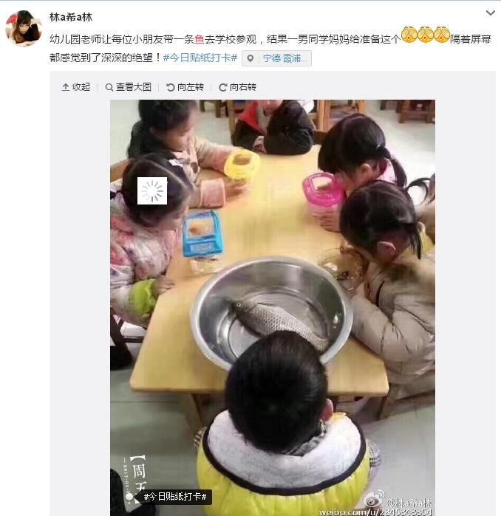Click the location pin icon

click(x=250, y=58)
